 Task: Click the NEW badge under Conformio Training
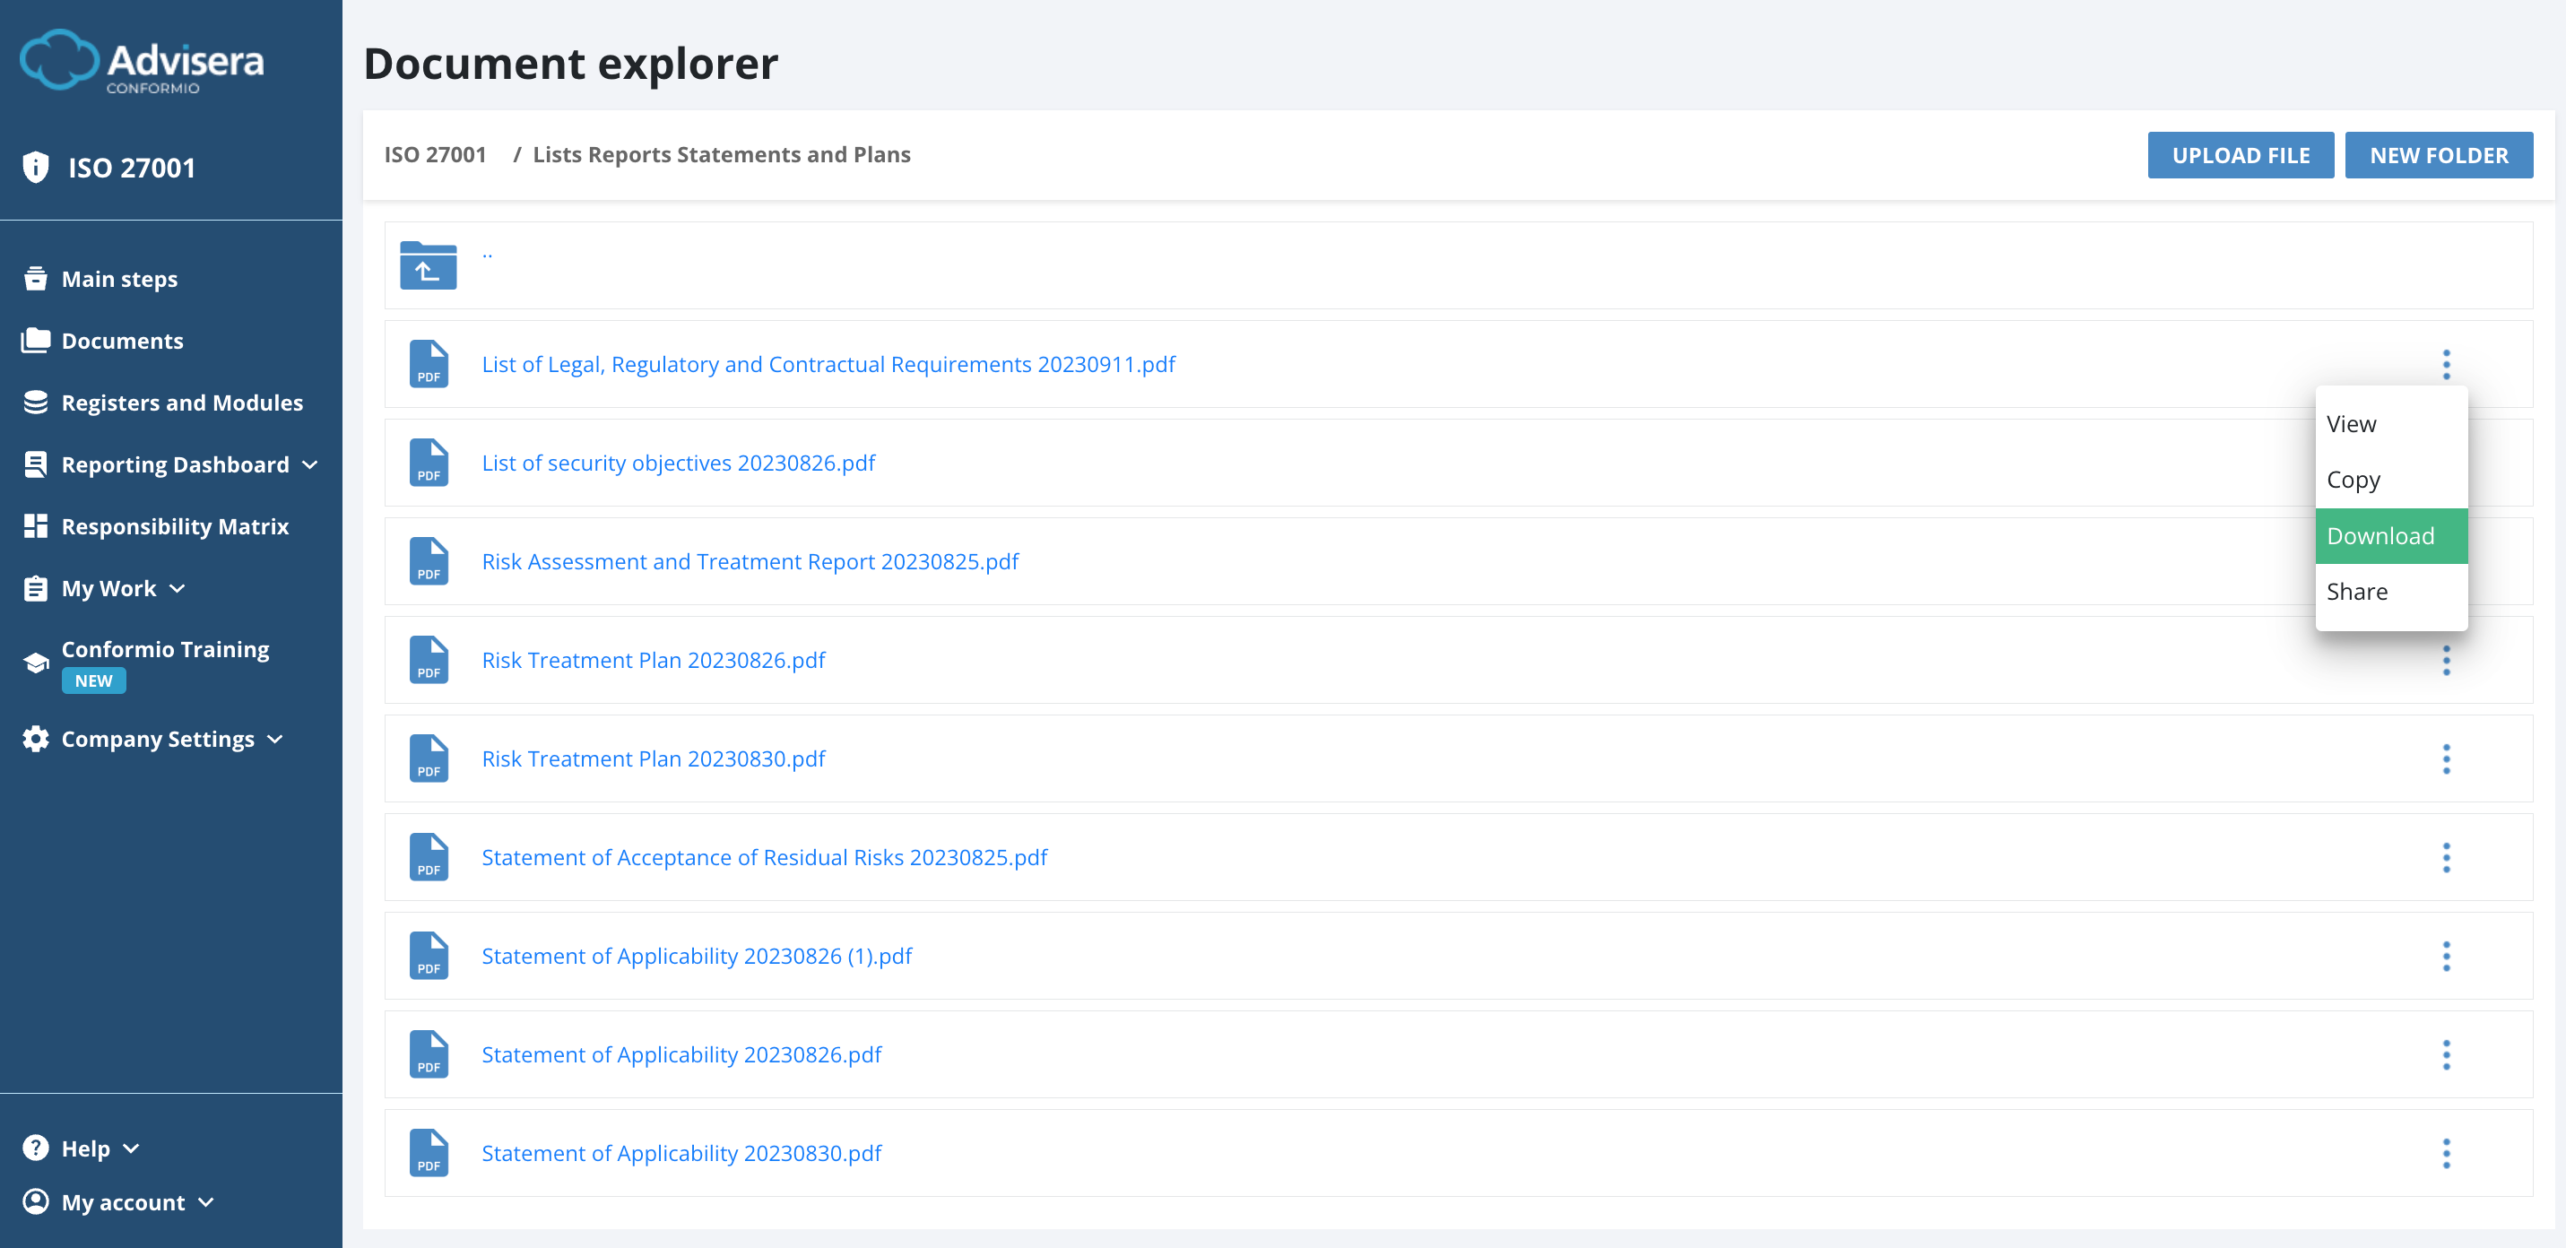coord(92,680)
